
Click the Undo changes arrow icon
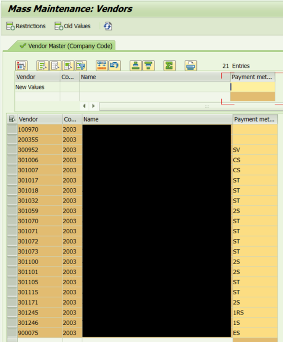click(115, 66)
